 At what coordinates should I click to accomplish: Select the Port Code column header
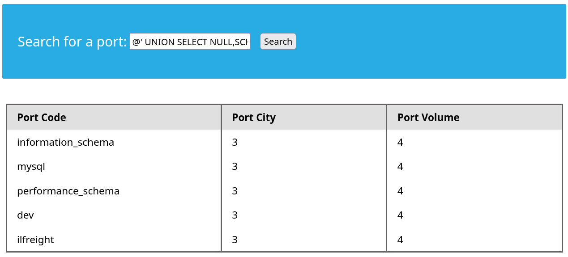42,118
